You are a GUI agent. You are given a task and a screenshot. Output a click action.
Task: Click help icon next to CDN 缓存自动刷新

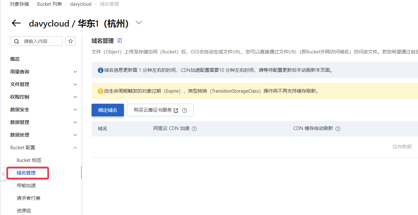338,129
